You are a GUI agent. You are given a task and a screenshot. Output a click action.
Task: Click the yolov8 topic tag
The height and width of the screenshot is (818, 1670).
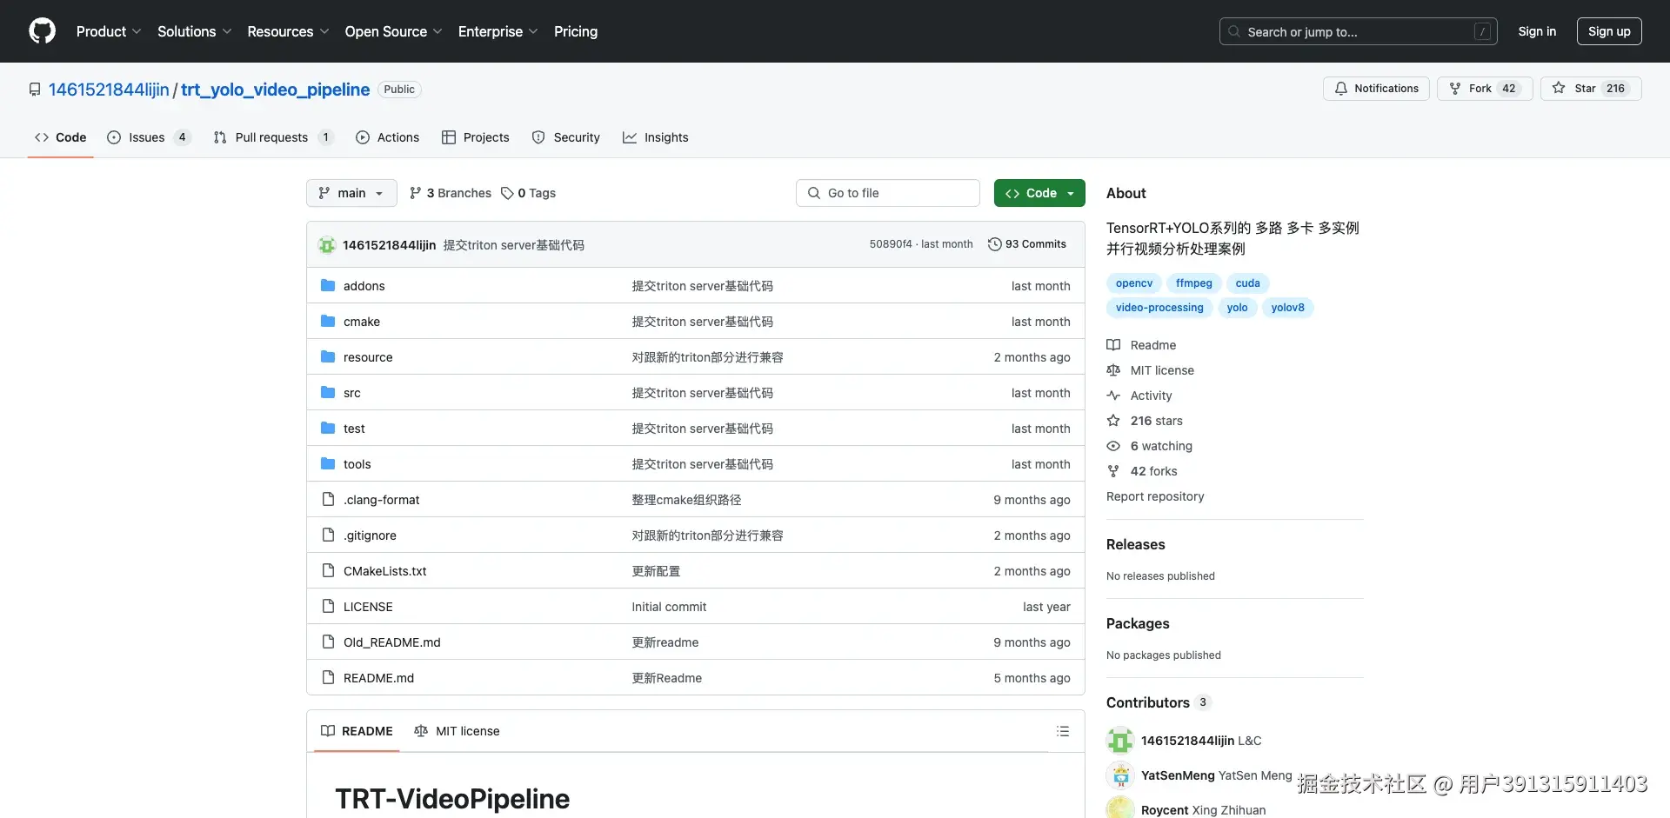[x=1287, y=308]
